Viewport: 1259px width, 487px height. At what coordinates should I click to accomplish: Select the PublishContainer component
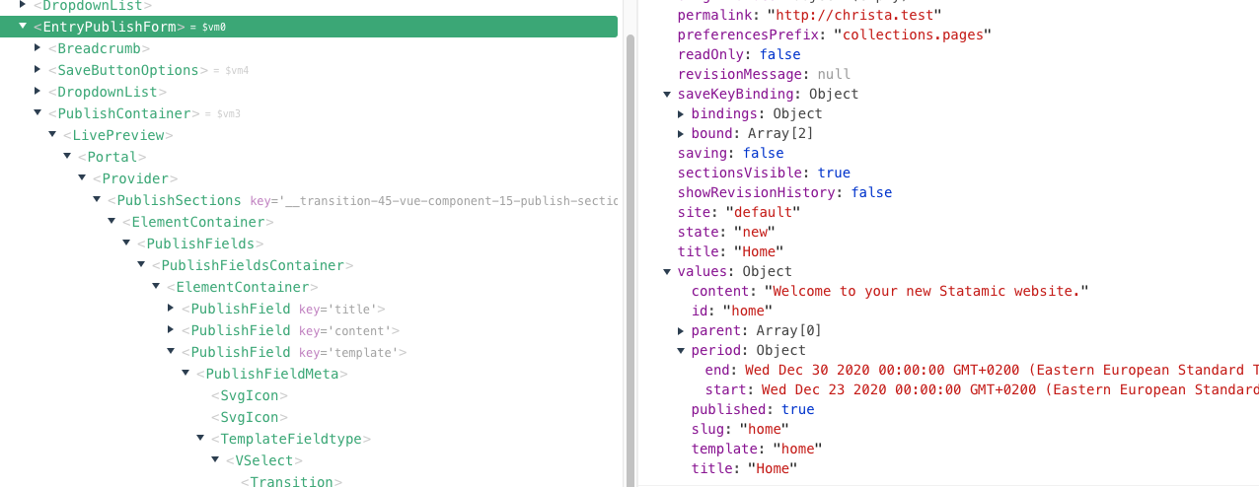tap(124, 113)
